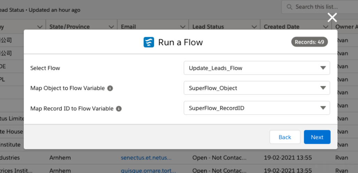358x173 pixels.
Task: Sort by the Lead Status column header
Action: click(208, 27)
